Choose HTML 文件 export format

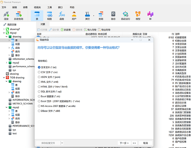click(x=53, y=87)
